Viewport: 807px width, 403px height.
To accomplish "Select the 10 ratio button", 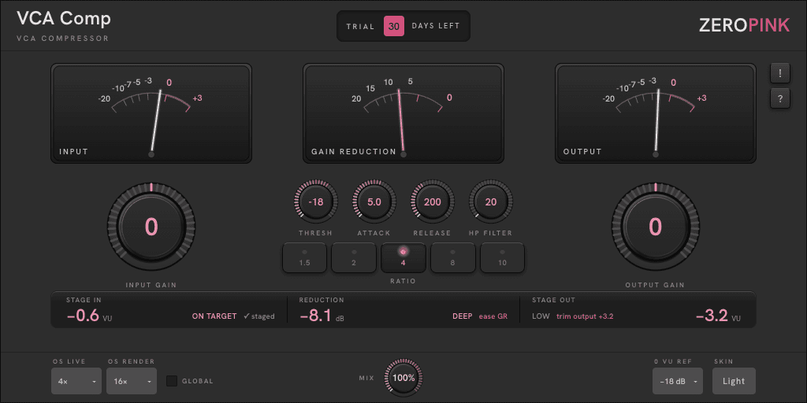I will [x=502, y=257].
